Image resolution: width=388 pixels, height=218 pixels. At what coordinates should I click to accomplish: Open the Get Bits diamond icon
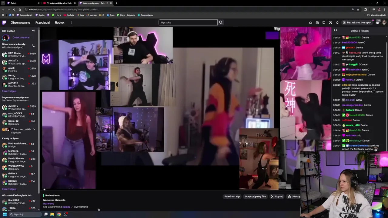[x=337, y=22]
